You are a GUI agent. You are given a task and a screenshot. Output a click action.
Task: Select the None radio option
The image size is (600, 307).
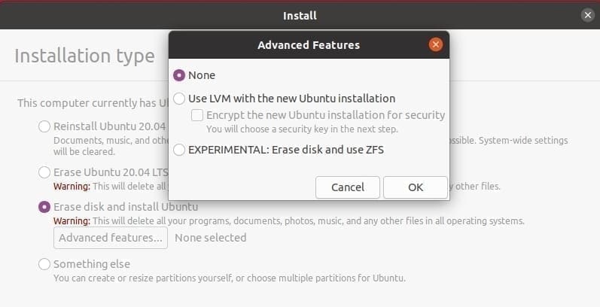pyautogui.click(x=179, y=75)
